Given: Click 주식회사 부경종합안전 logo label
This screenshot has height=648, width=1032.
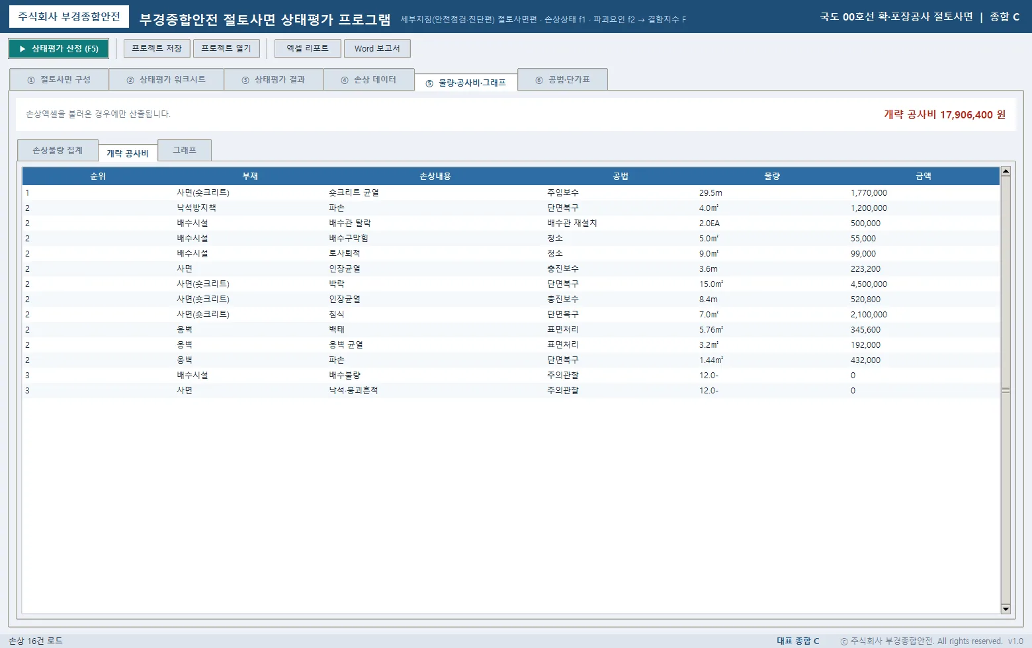Looking at the screenshot, I should (x=69, y=17).
